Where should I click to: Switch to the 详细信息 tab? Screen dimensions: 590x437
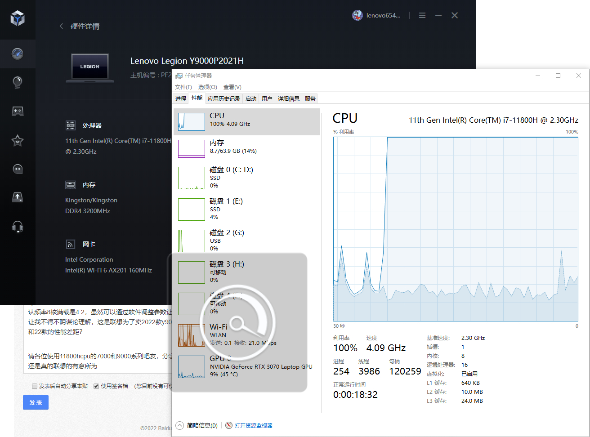point(289,99)
